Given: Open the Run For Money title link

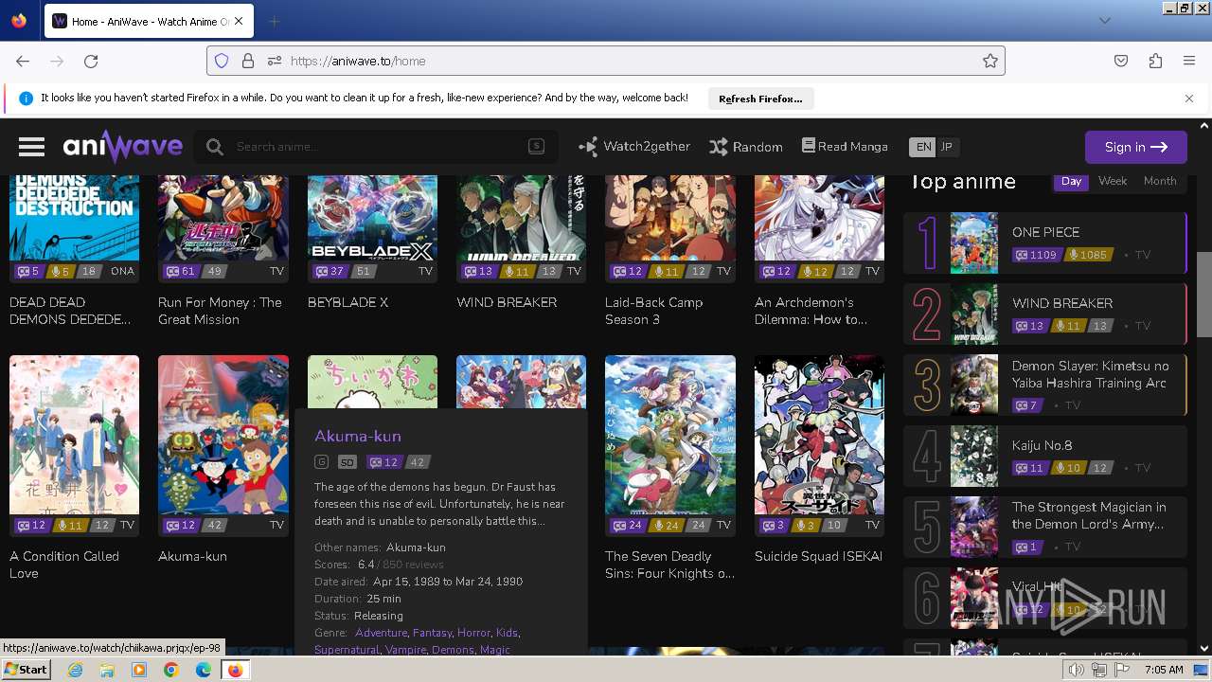Looking at the screenshot, I should click(x=220, y=311).
